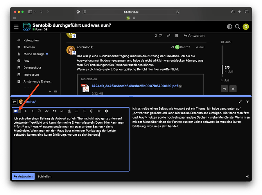Insert a hyperlink via the link icon
The width and height of the screenshot is (262, 195).
coord(47,111)
